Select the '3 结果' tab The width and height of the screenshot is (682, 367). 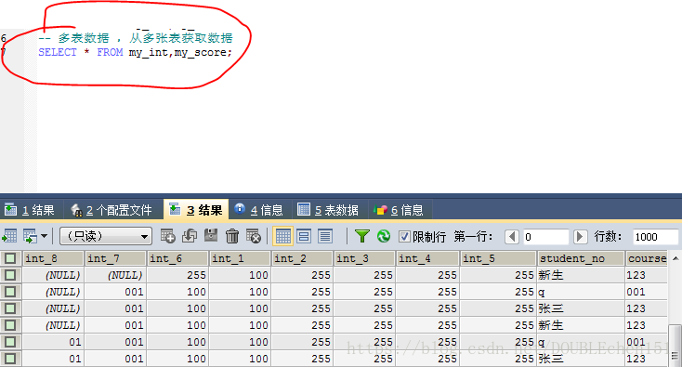[196, 210]
